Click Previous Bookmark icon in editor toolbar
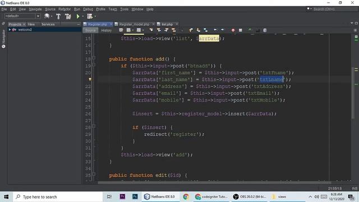The height and width of the screenshot is (202, 359). click(191, 30)
